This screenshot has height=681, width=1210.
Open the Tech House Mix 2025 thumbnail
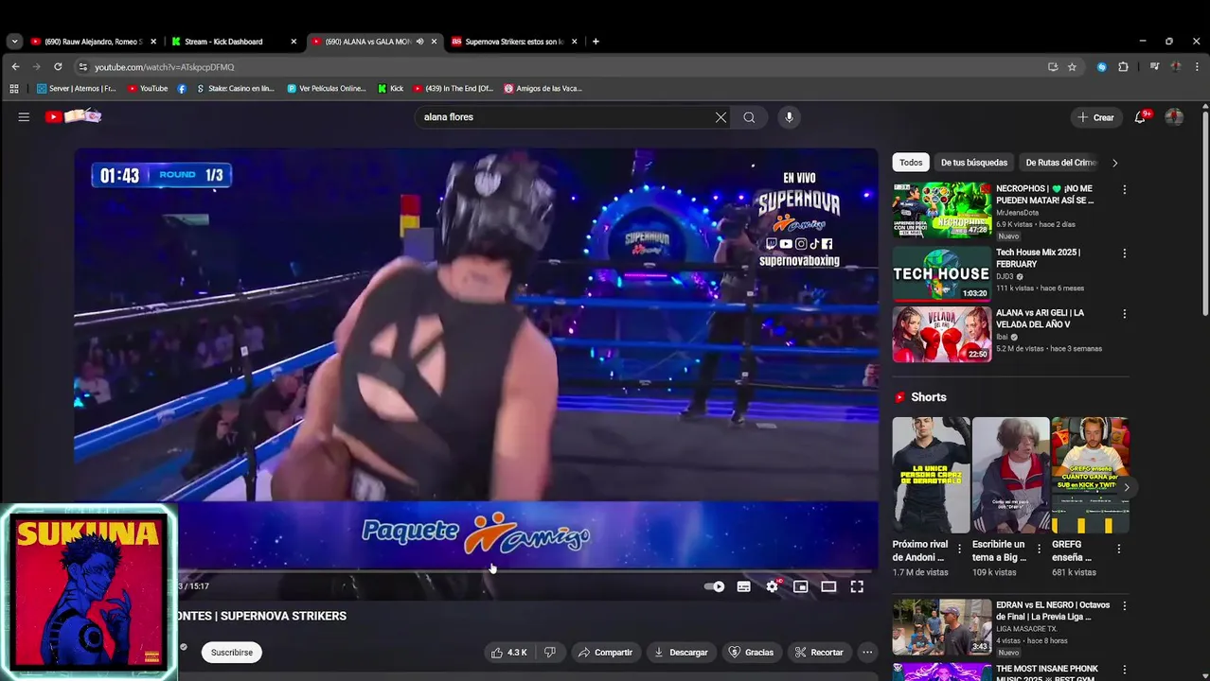(x=942, y=273)
